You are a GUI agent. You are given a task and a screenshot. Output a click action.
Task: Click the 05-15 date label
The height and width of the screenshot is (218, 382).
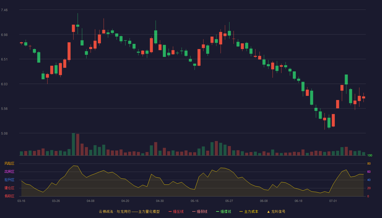[x=195, y=201]
